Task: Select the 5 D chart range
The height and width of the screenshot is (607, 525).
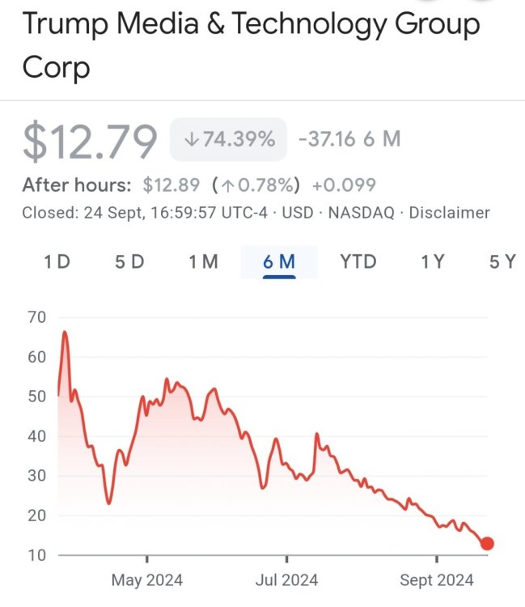Action: [x=129, y=261]
